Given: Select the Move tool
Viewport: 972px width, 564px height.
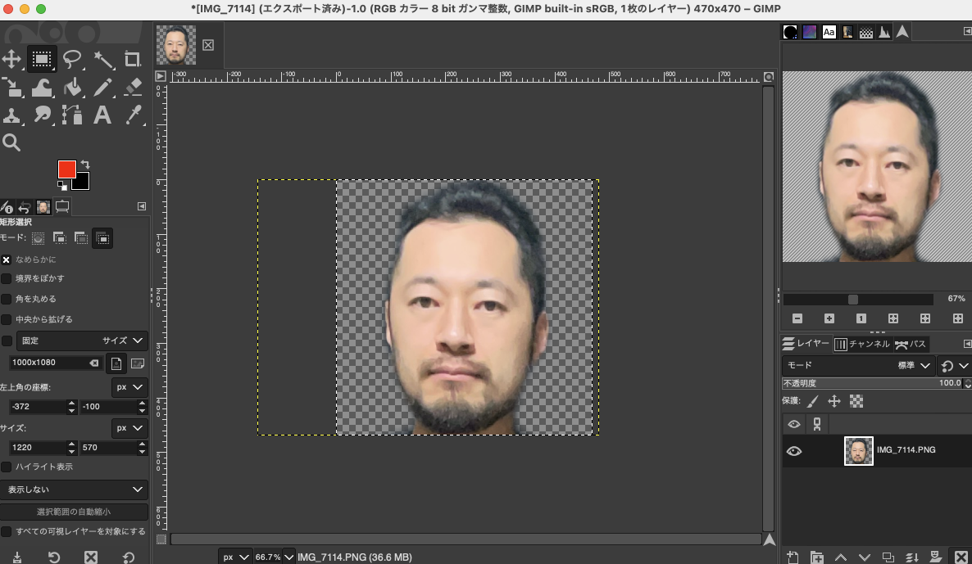Looking at the screenshot, I should (x=11, y=59).
